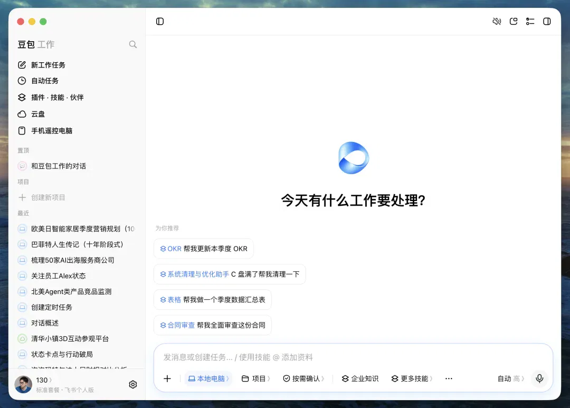Choose 表格 帮我做一个季度数据汇总表 suggestion
Viewport: 570px width, 408px height.
coord(213,300)
